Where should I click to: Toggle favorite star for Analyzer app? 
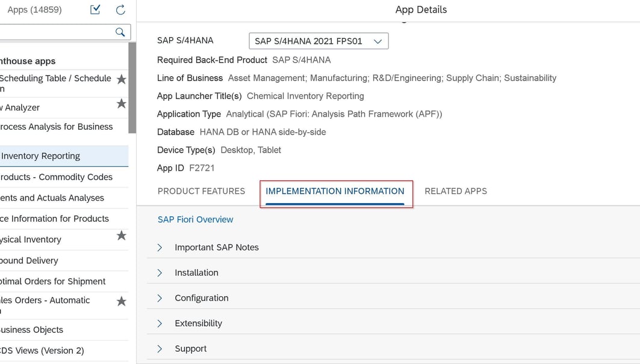pos(121,104)
